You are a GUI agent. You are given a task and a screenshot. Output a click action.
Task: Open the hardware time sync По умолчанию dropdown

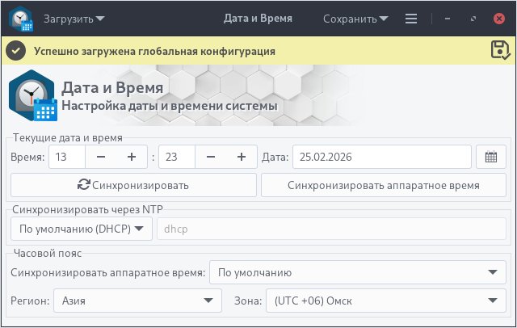(x=358, y=272)
